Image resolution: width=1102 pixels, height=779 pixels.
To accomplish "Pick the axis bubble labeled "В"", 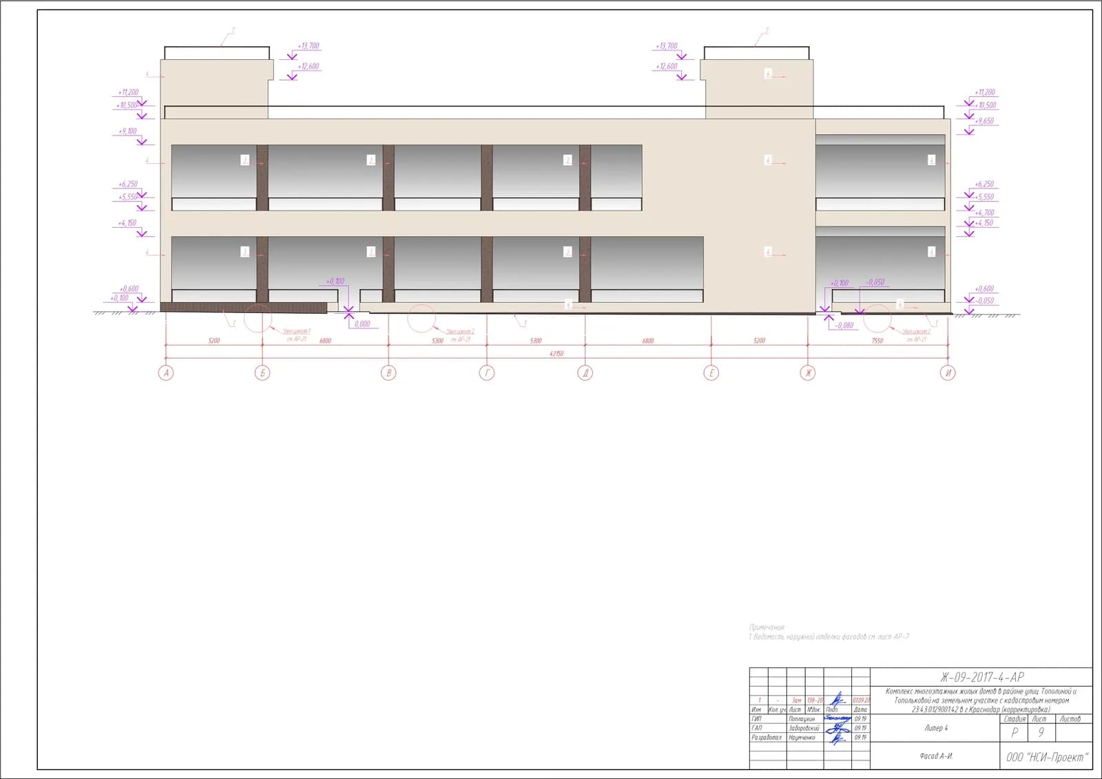I will (388, 373).
